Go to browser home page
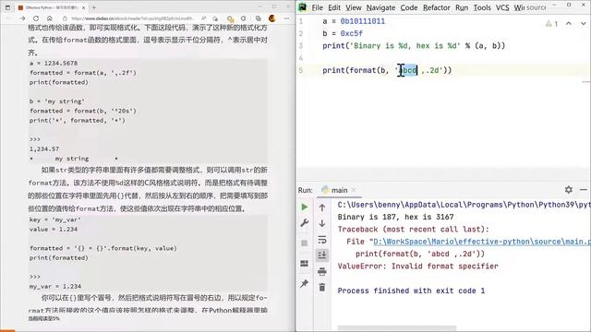Image resolution: width=591 pixels, height=332 pixels. pos(49,18)
